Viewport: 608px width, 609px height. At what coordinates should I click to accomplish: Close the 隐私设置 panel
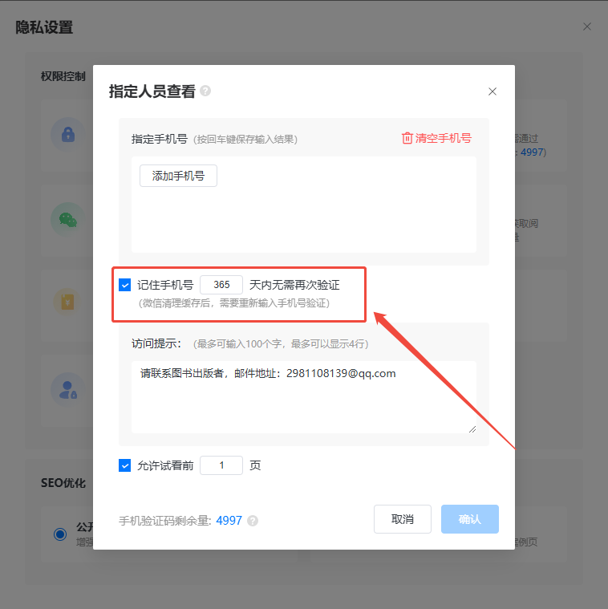point(587,26)
